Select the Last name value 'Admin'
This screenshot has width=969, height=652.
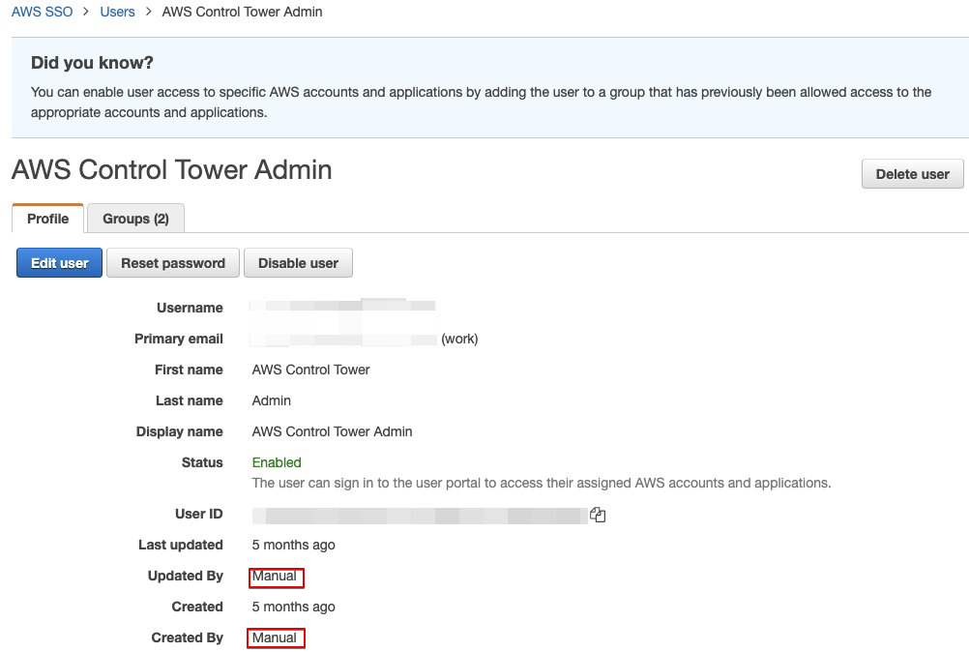click(271, 400)
